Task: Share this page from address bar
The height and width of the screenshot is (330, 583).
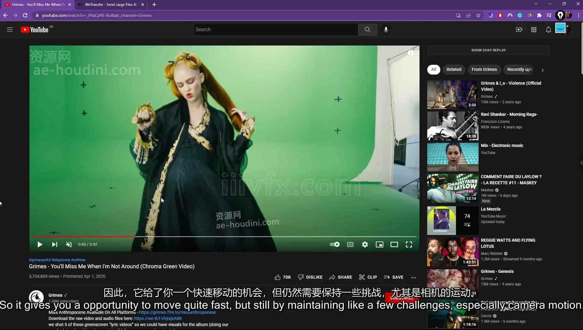Action: tap(468, 15)
